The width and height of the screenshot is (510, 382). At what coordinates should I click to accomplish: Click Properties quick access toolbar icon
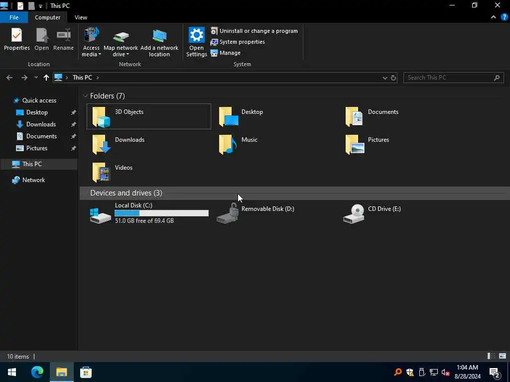pyautogui.click(x=20, y=6)
